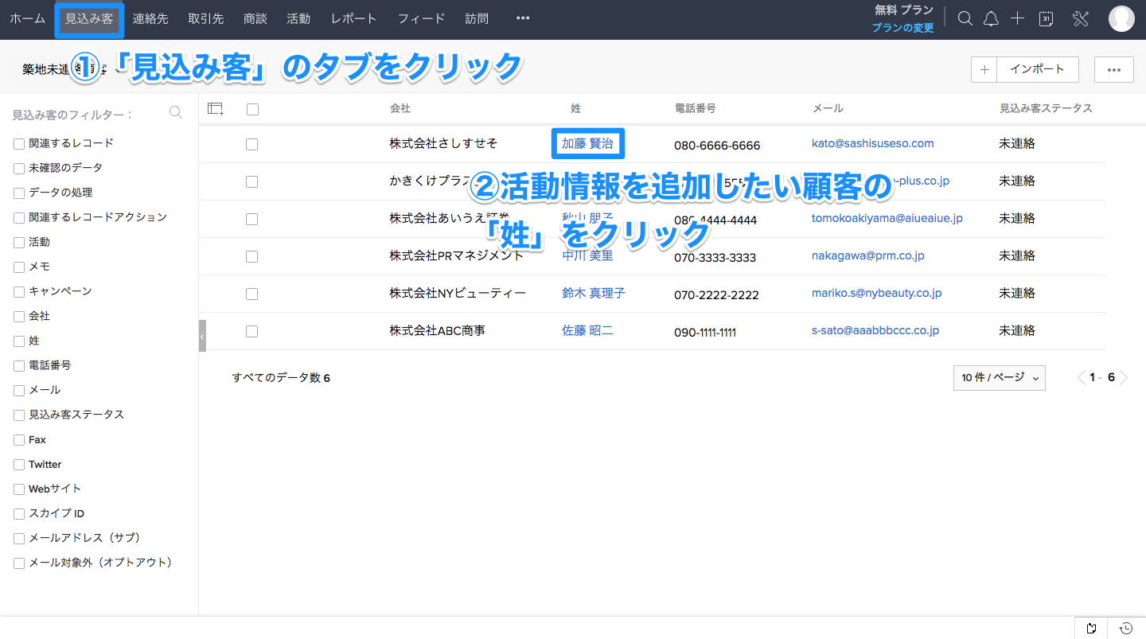This screenshot has height=639, width=1146.
Task: Enable the 活動 filter checkbox
Action: [x=19, y=243]
